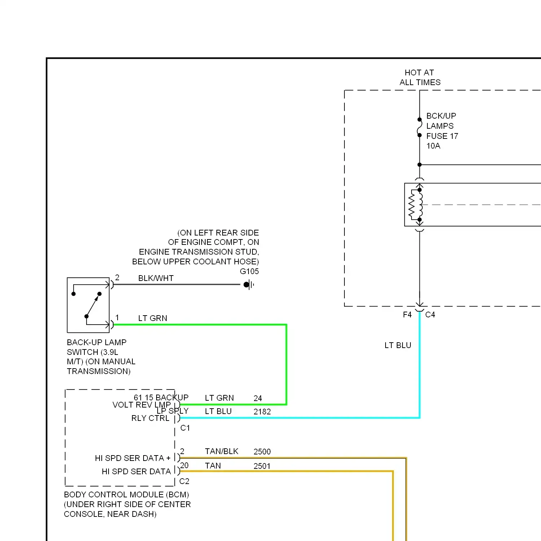This screenshot has width=541, height=541.
Task: Click 'BODY CONTROL MODULE (BCM)' title
Action: point(127,494)
